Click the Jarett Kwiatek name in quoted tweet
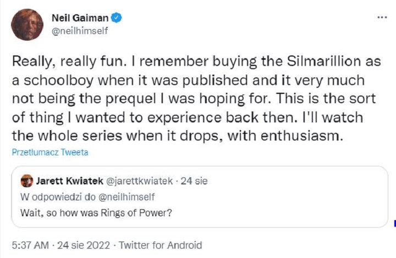Screen dimensions: 396x258 pyautogui.click(x=67, y=181)
